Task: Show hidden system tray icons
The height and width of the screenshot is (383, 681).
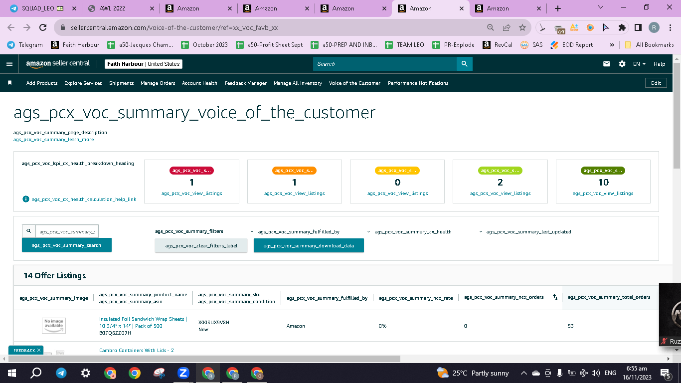Action: pos(523,373)
